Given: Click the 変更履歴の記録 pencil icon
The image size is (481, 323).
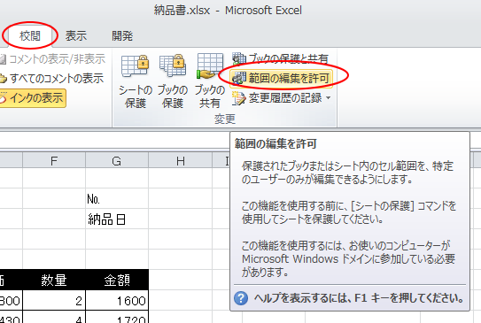Looking at the screenshot, I should [238, 98].
